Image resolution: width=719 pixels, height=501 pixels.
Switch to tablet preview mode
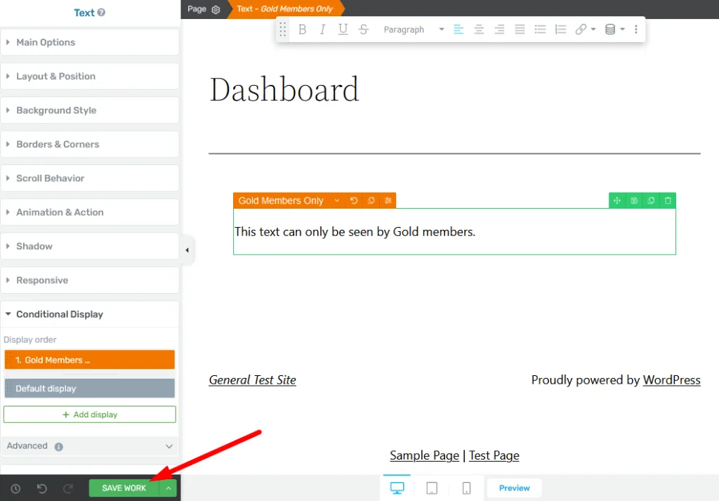coord(432,488)
